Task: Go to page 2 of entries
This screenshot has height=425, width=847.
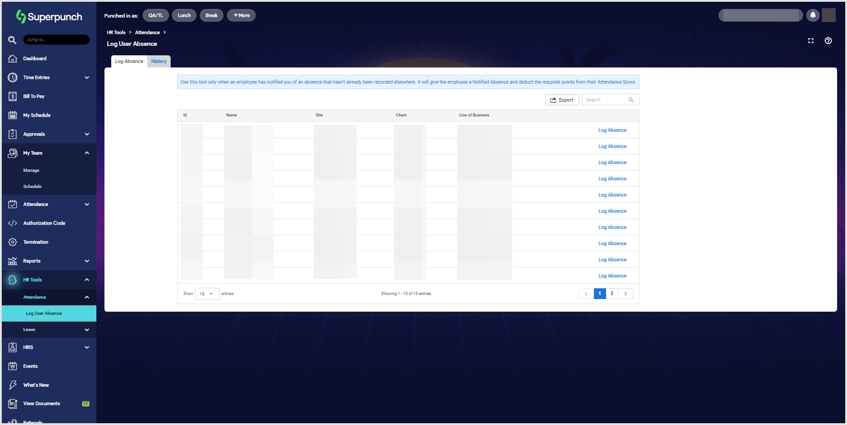Action: coord(611,294)
